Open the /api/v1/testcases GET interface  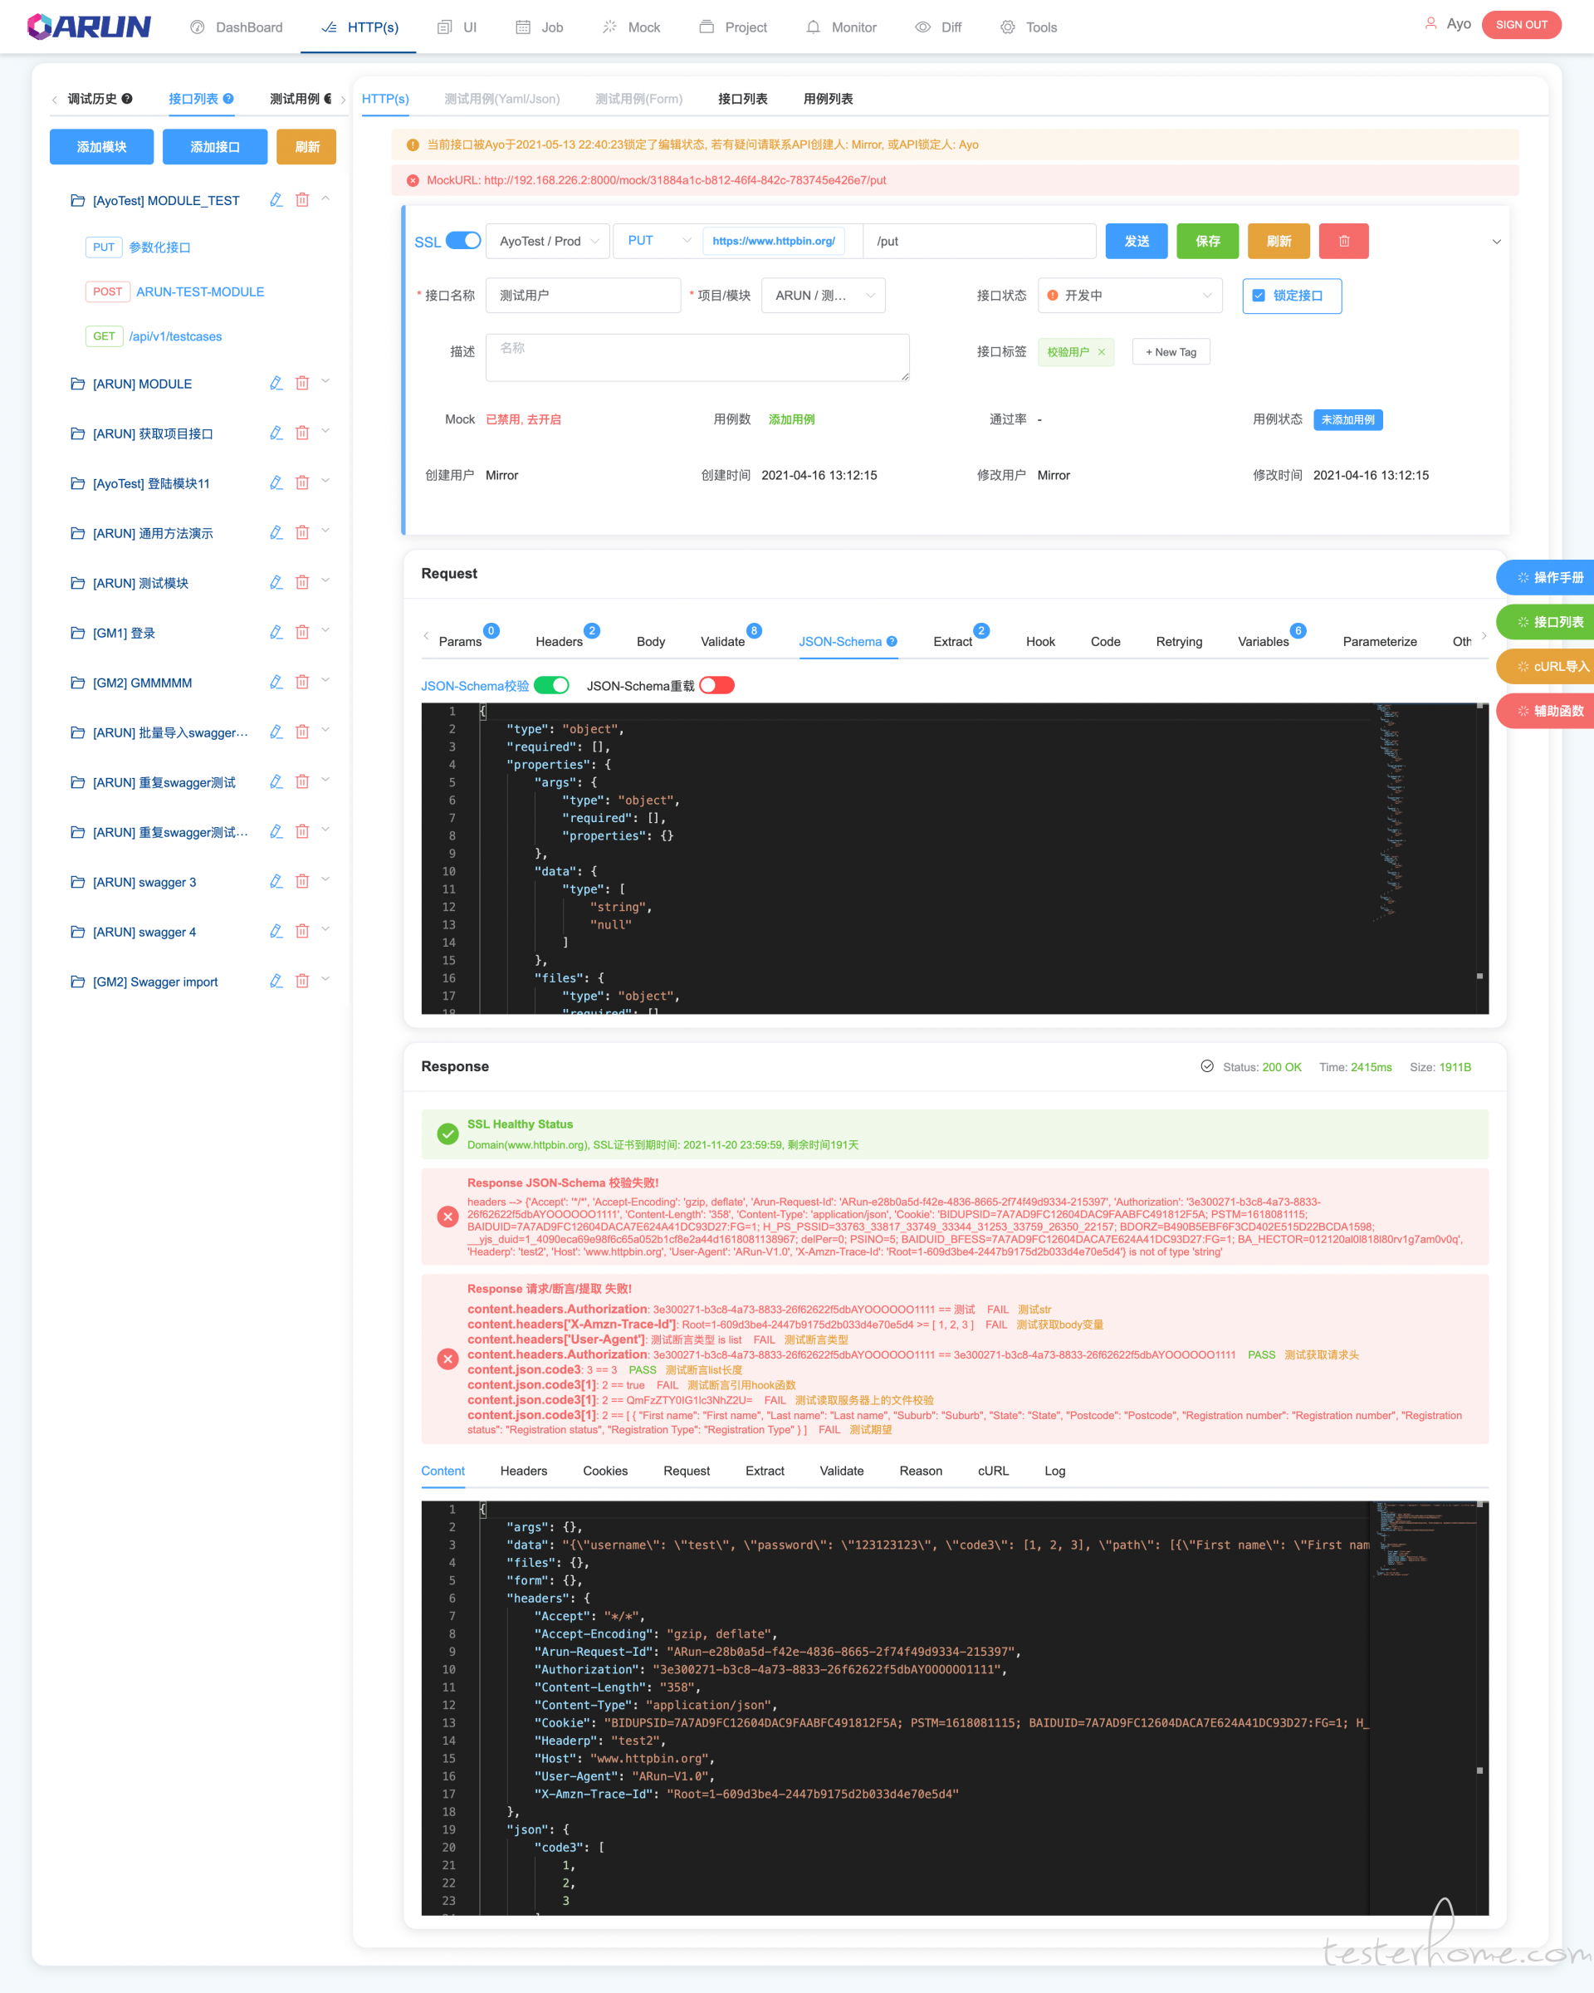[175, 336]
